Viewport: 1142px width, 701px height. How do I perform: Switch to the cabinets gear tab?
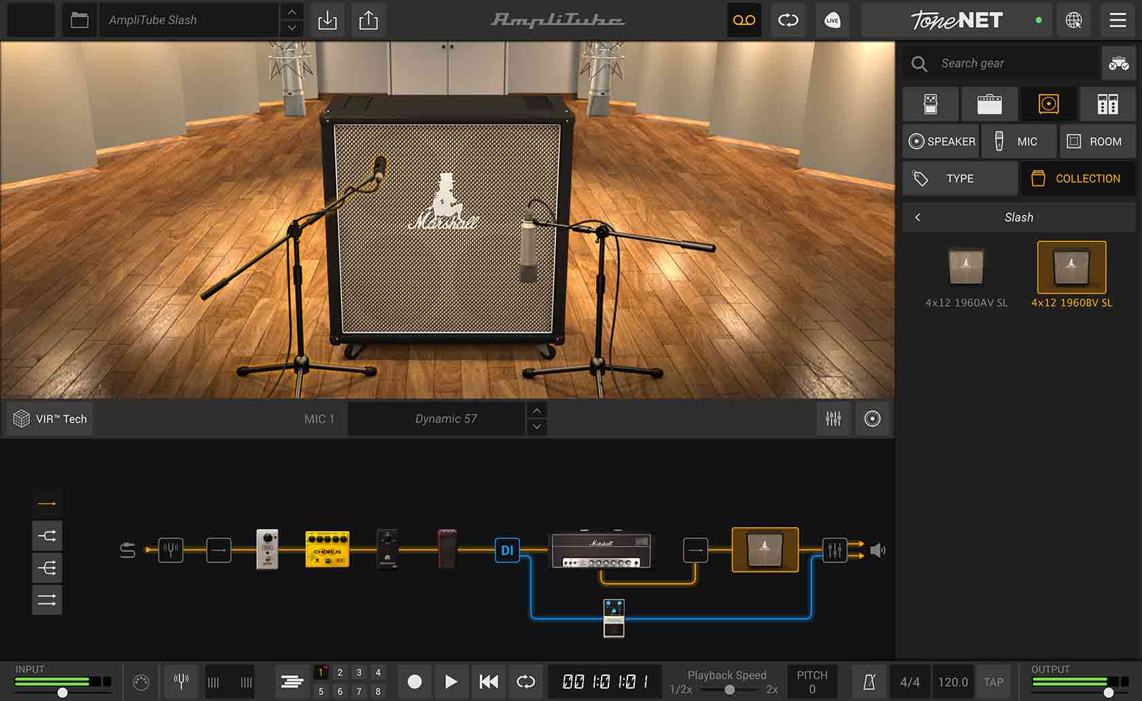pos(1048,104)
